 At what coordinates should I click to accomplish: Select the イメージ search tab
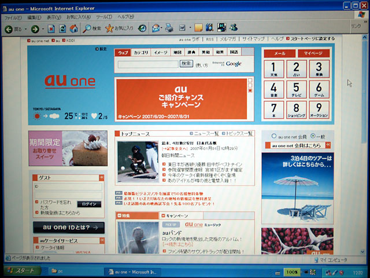pos(161,52)
